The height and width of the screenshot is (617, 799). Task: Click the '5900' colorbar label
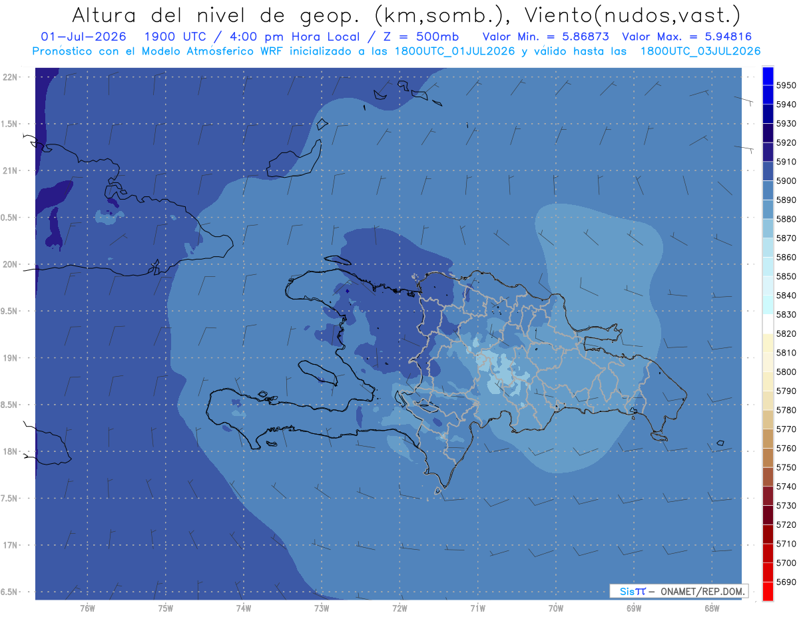(786, 181)
